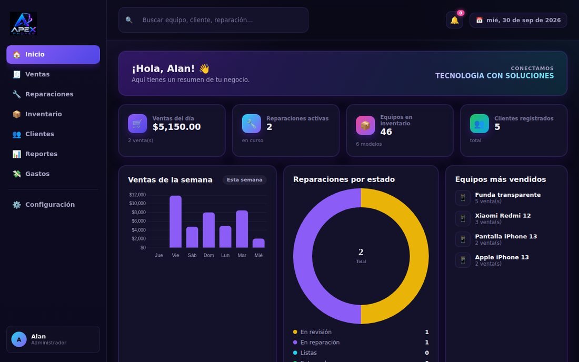Click the phone icon beside Funda transparente
The height and width of the screenshot is (362, 579).
463,198
